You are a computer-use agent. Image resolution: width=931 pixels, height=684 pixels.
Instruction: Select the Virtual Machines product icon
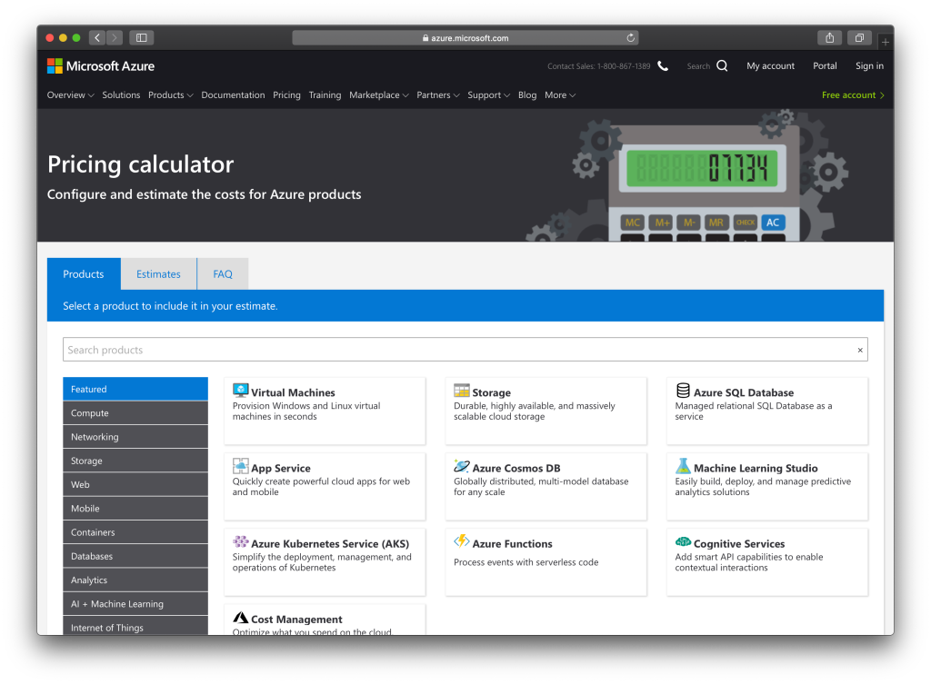point(239,391)
